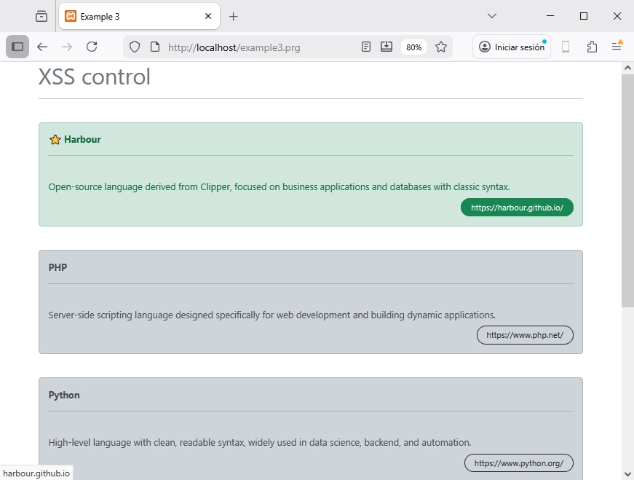Click the Iniciar sesión account button
This screenshot has height=480, width=634.
(x=512, y=47)
